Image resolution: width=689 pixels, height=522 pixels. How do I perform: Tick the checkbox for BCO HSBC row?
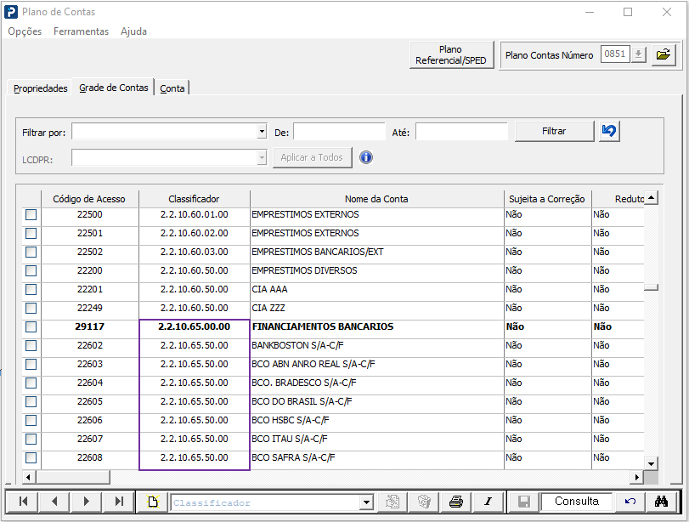[31, 421]
